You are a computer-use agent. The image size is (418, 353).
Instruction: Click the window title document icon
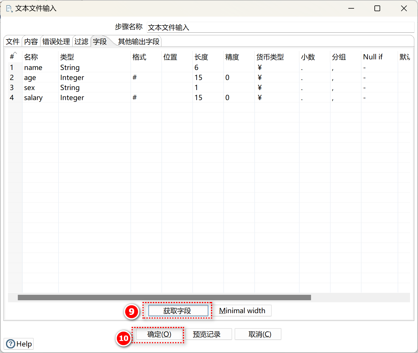coord(9,9)
